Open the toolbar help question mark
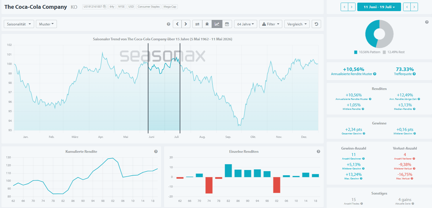 [x=168, y=24]
